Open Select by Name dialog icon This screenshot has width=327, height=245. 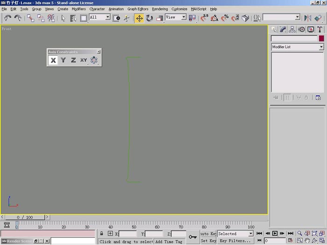[x=73, y=18]
